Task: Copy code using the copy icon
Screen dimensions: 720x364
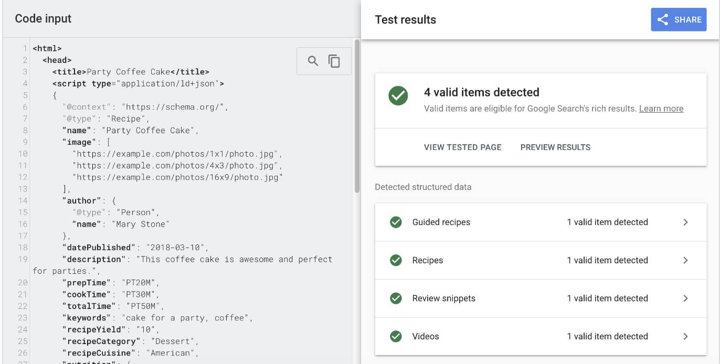Action: point(334,61)
